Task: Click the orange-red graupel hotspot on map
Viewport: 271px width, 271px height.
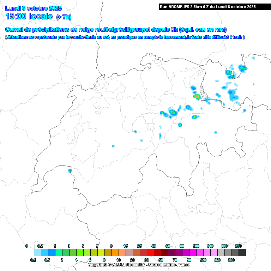Action: [x=197, y=96]
